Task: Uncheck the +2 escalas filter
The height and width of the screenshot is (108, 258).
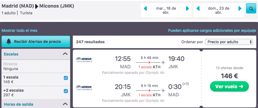Action: click(x=66, y=91)
